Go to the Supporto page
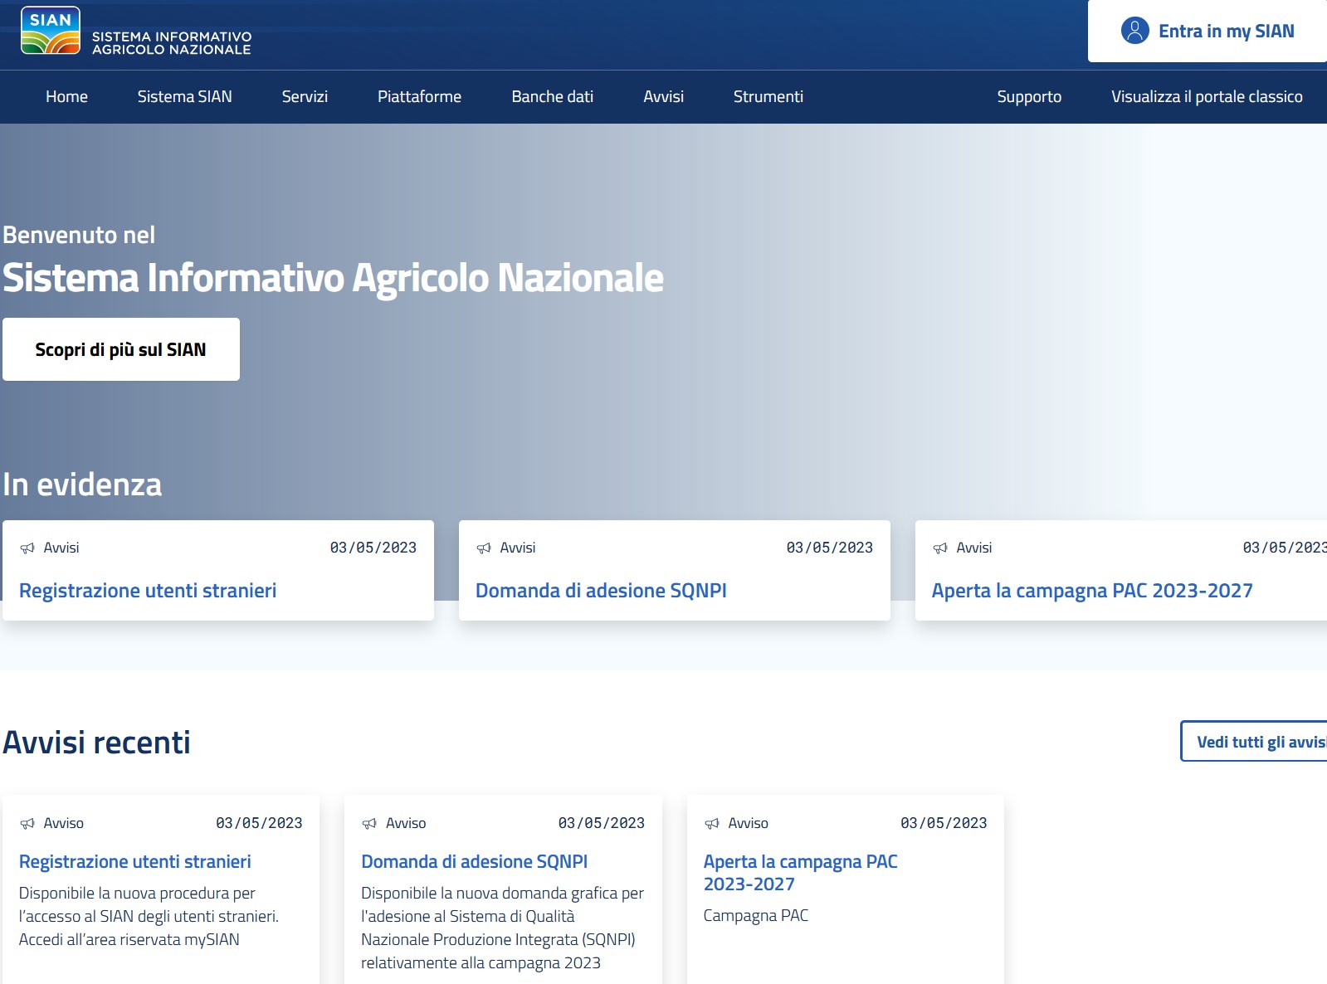The image size is (1327, 984). [x=1029, y=96]
